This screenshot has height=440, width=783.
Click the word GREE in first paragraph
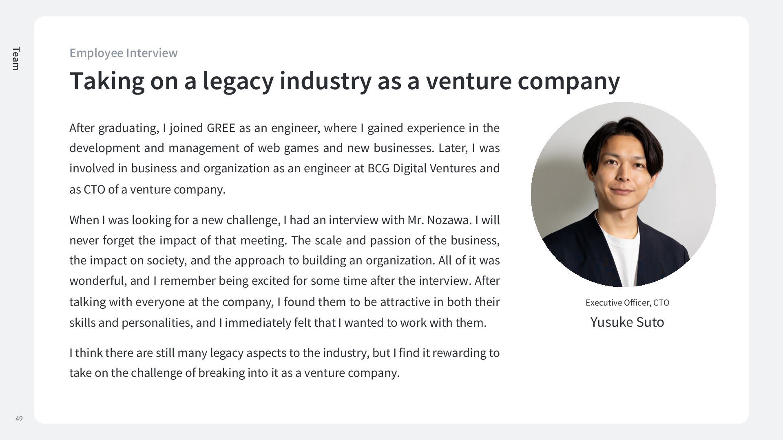[x=221, y=128]
